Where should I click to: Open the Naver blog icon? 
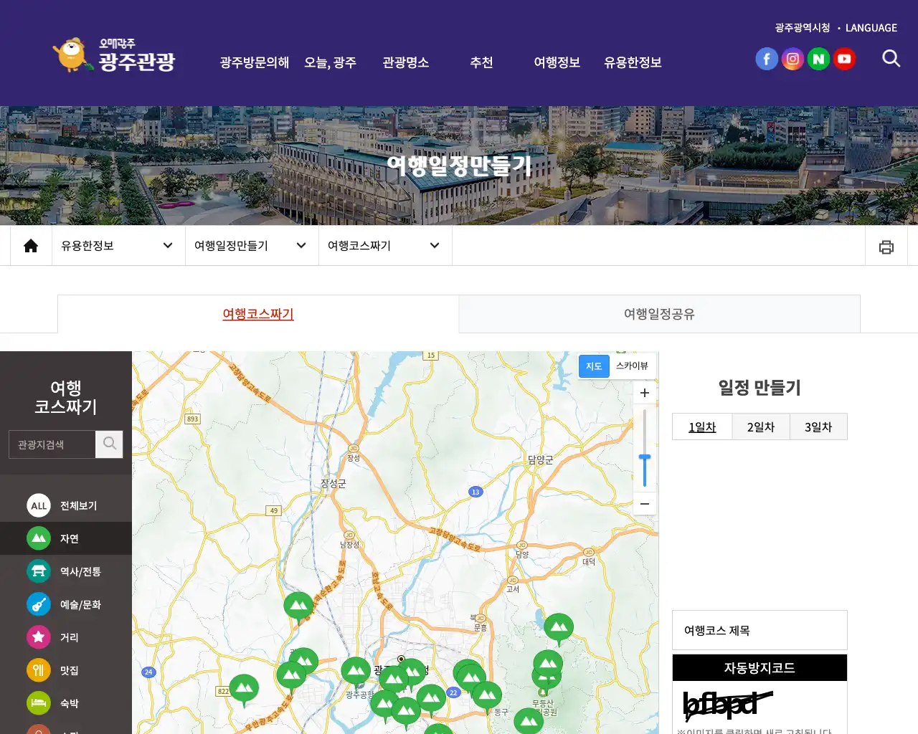coord(818,59)
